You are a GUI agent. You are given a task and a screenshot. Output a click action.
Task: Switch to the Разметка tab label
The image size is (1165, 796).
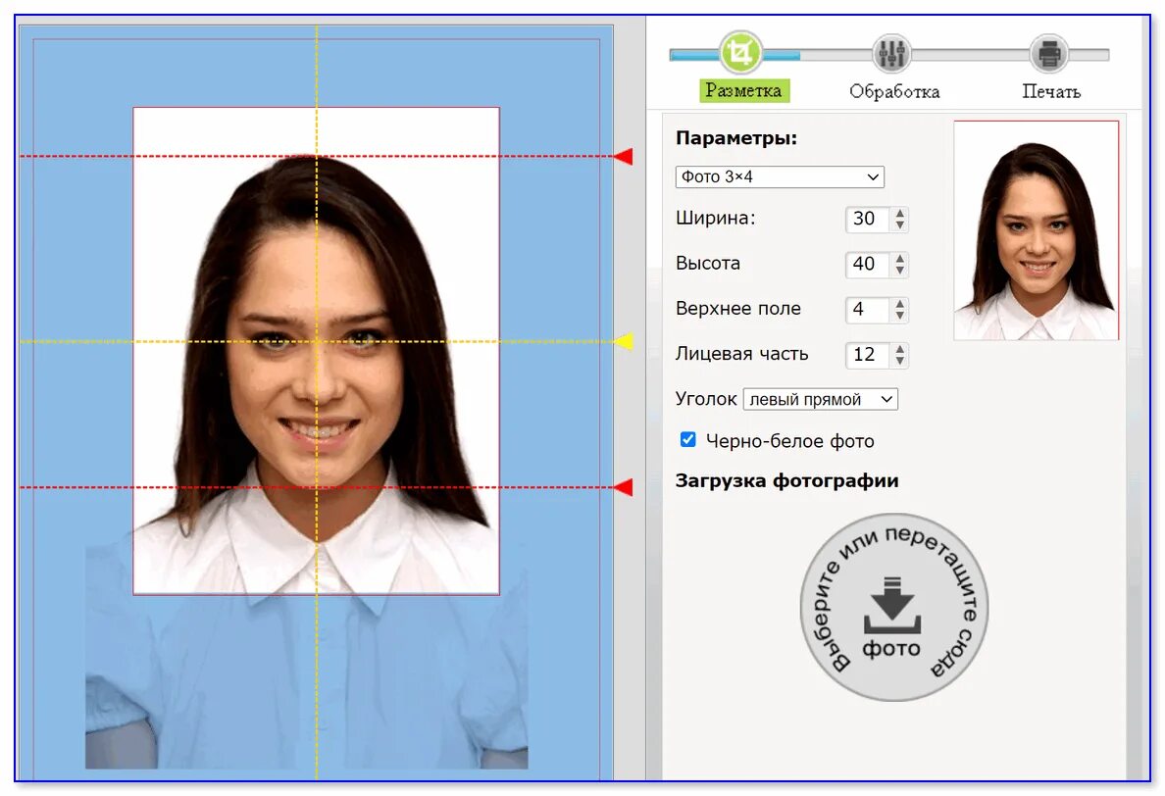(743, 91)
